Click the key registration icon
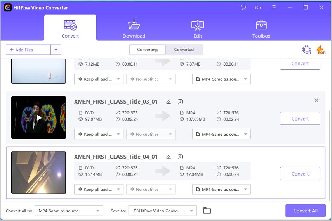This screenshot has height=221, width=332. coord(259,8)
